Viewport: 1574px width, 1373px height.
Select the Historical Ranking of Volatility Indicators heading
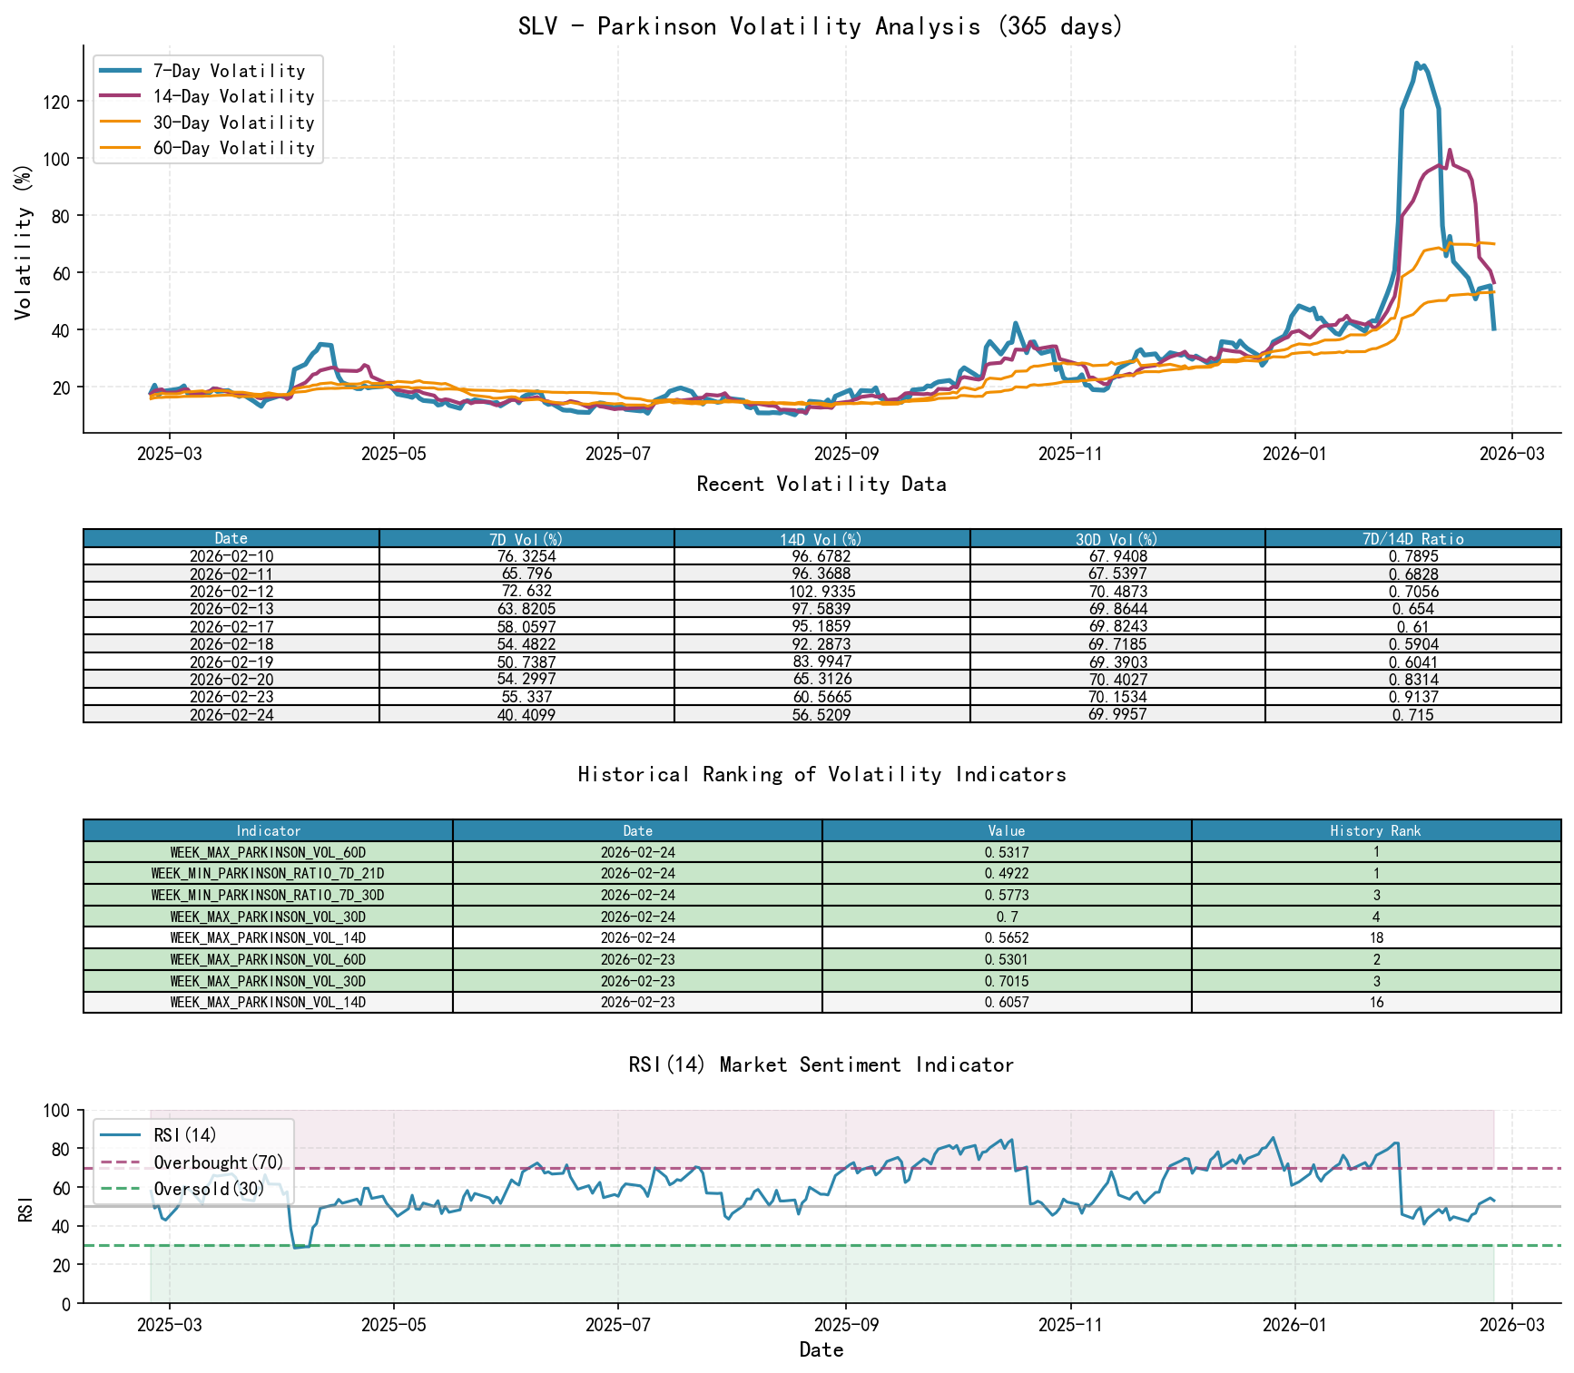pyautogui.click(x=821, y=774)
